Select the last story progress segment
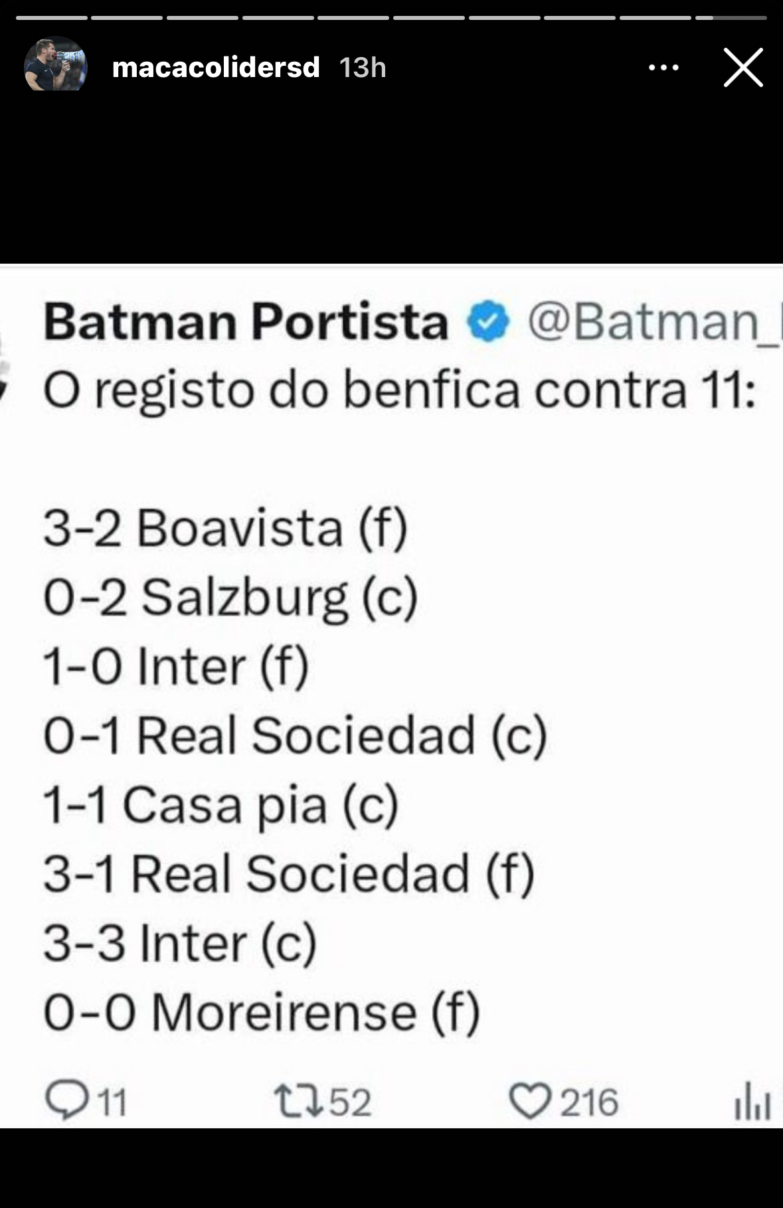Image resolution: width=783 pixels, height=1208 pixels. [x=731, y=18]
